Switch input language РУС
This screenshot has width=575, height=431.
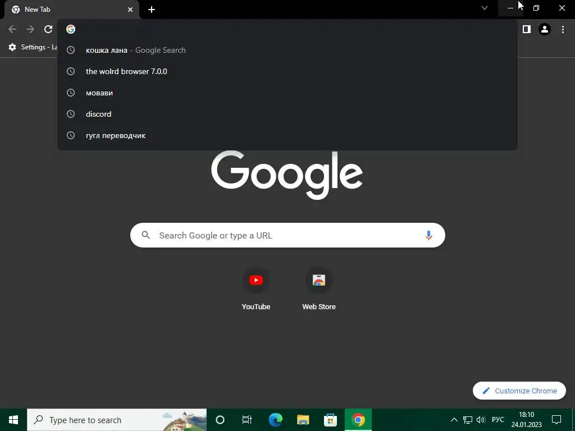pos(498,420)
